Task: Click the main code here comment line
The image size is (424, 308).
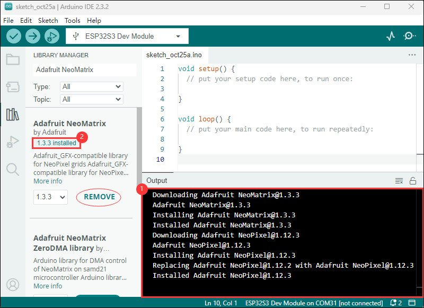Action: (280, 129)
